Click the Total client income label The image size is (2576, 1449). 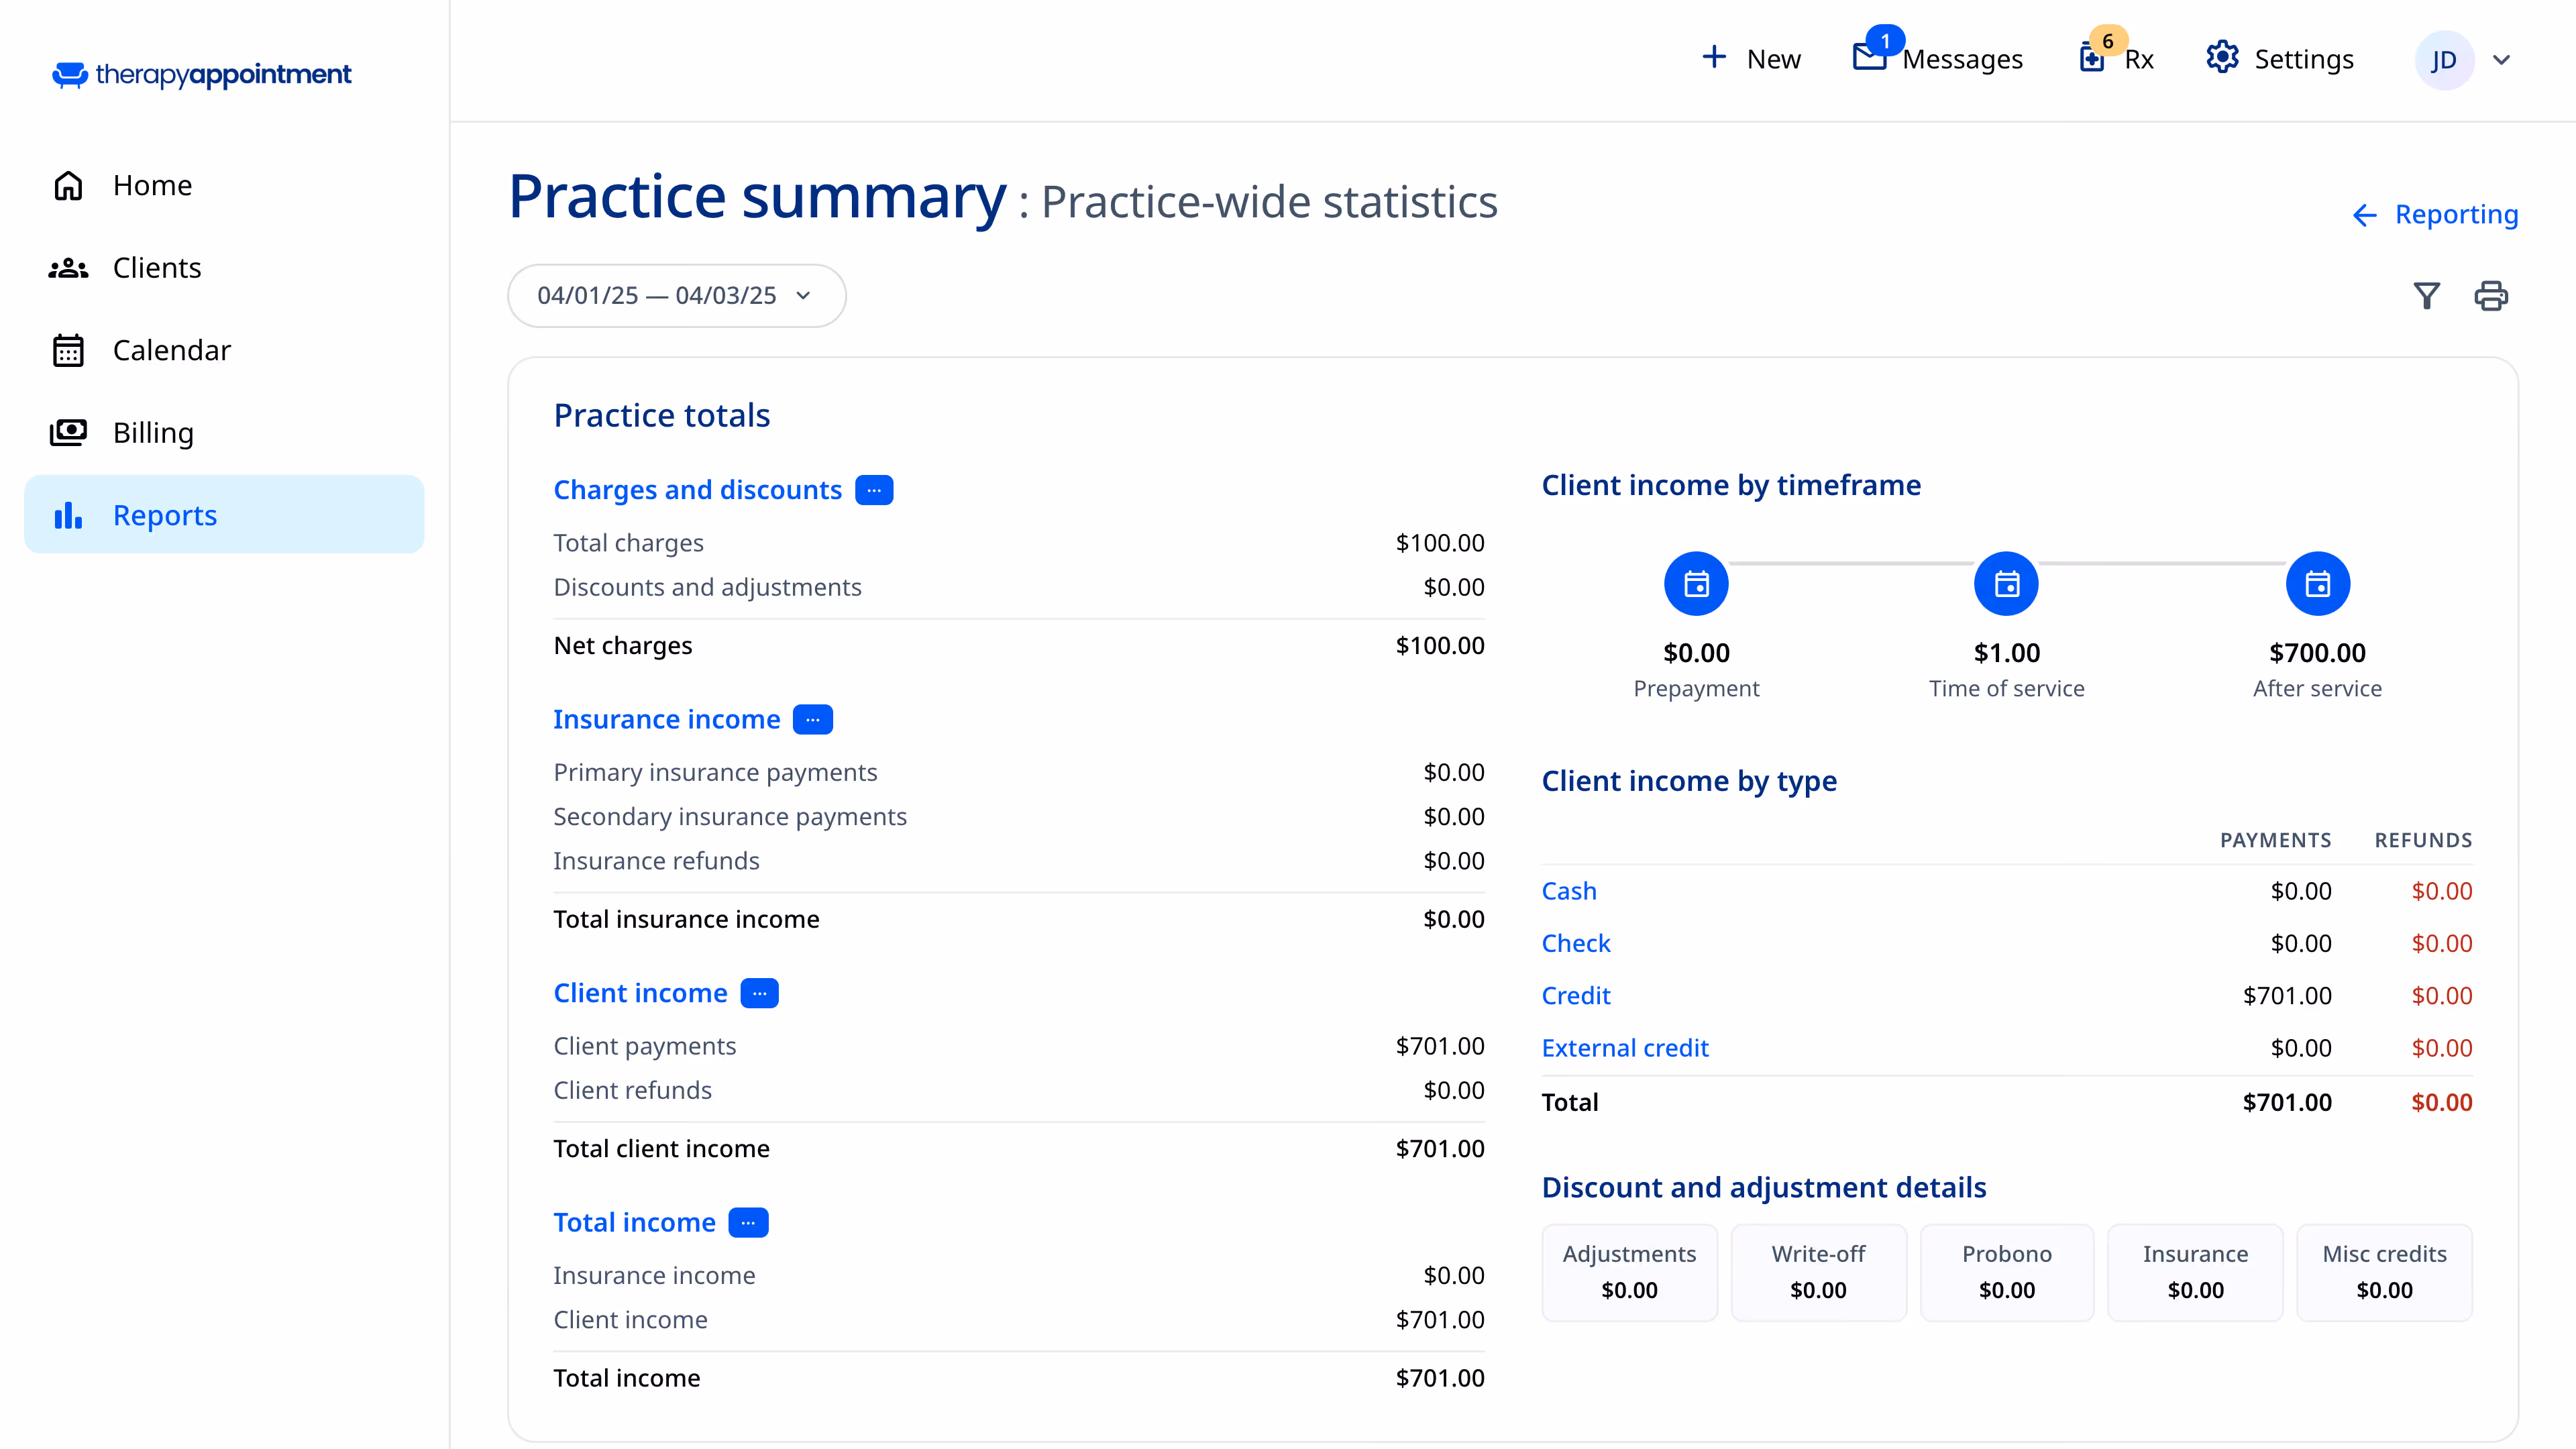[x=662, y=1149]
